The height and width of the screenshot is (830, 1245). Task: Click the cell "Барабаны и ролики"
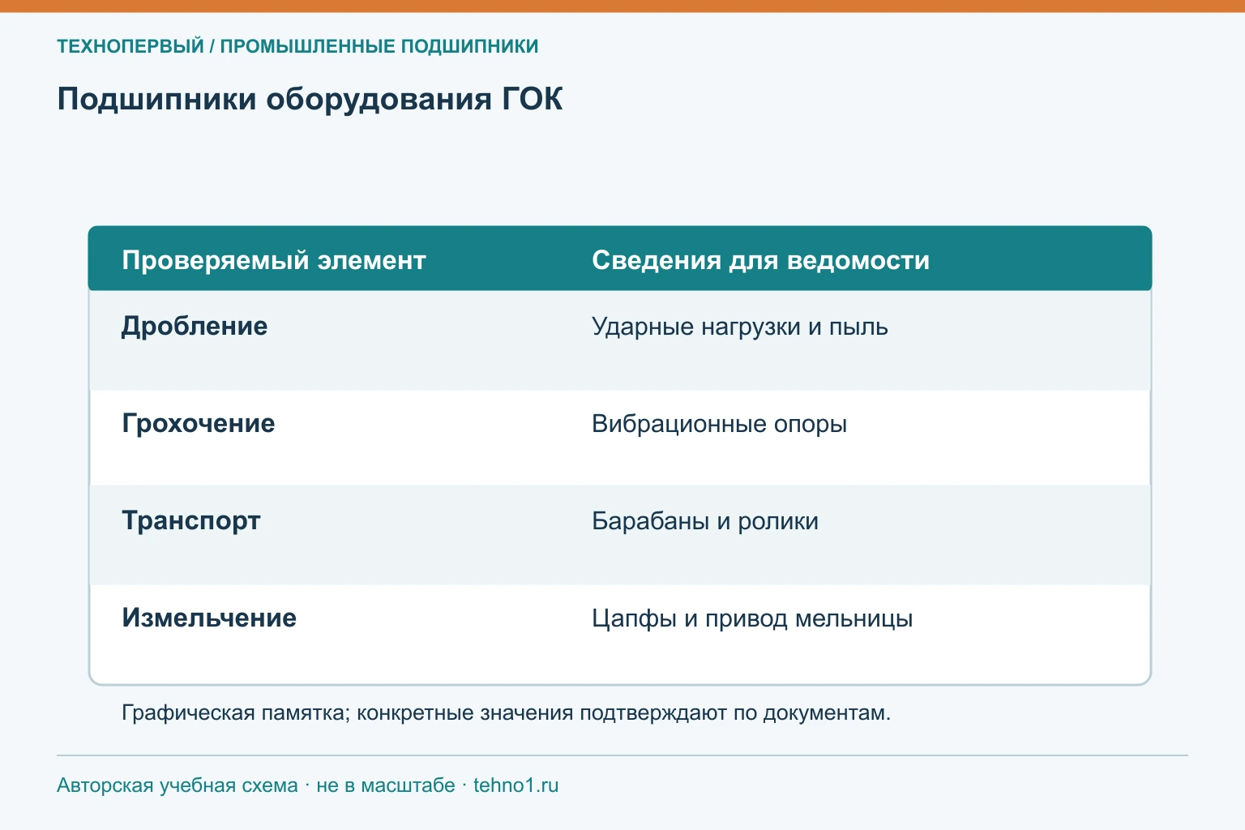(x=705, y=521)
